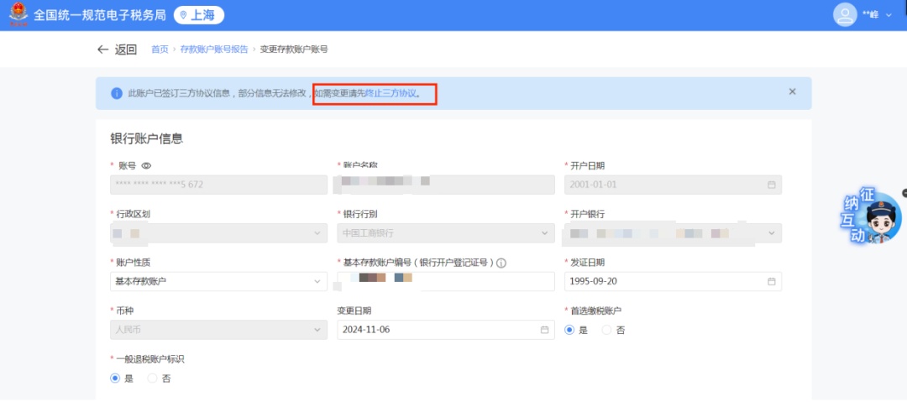
Task: Open the 上海 location selector
Action: click(x=199, y=15)
